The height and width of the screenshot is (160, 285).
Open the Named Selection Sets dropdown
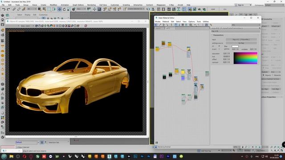pos(136,9)
